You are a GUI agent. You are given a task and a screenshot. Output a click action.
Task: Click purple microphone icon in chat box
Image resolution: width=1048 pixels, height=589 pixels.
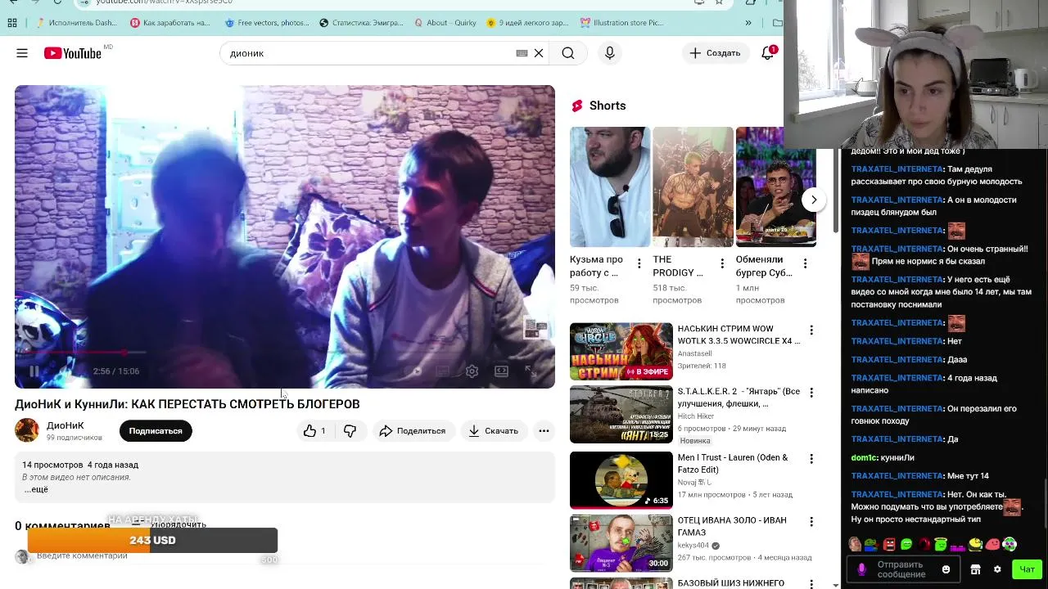pyautogui.click(x=861, y=569)
